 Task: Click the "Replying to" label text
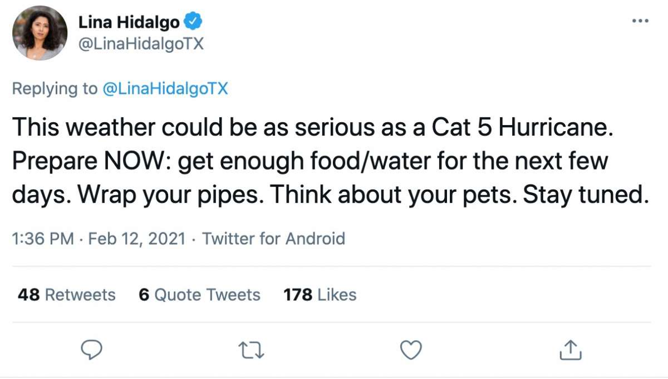pos(54,89)
